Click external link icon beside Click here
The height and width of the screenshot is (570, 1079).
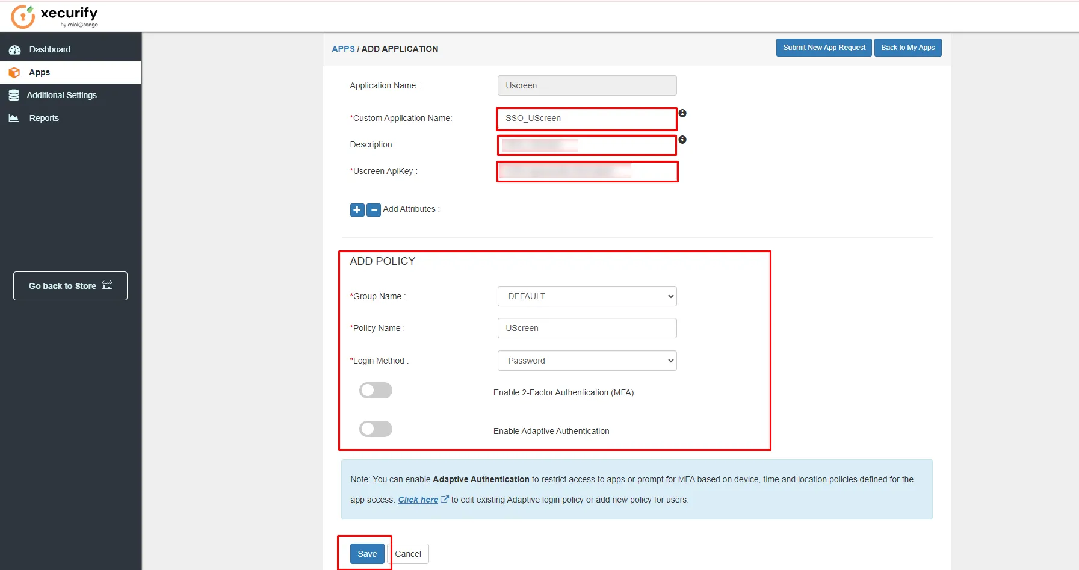coord(445,499)
